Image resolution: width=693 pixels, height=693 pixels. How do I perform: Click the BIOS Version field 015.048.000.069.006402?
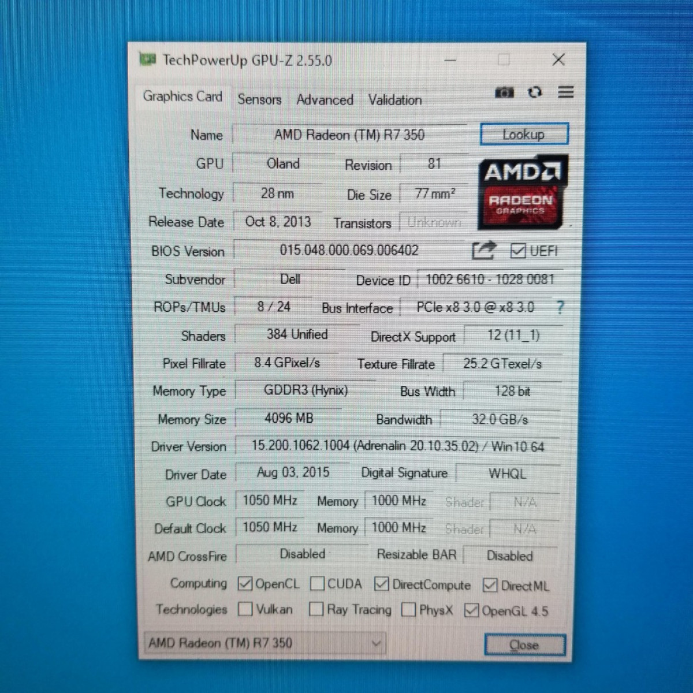[349, 251]
